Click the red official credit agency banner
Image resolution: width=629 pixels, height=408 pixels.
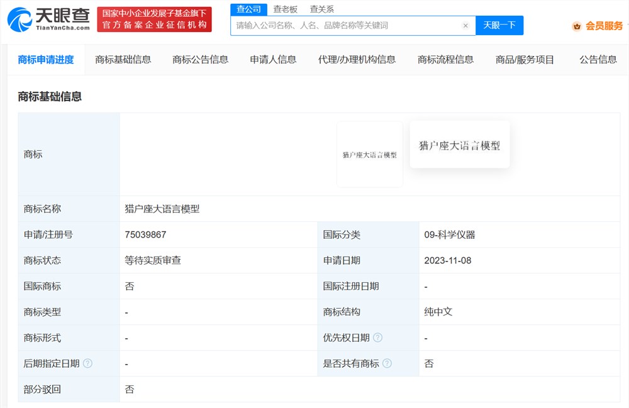(155, 19)
